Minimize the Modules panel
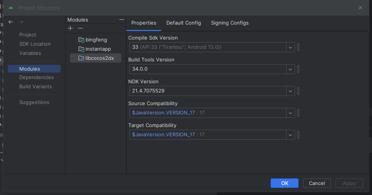Viewport: 372px width, 195px height. (x=122, y=20)
